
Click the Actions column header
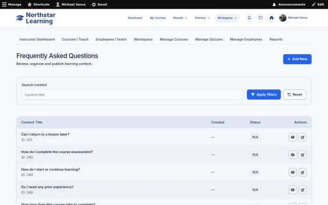(300, 122)
